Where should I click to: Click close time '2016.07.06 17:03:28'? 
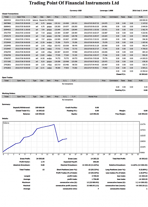pyautogui.click(x=91, y=58)
